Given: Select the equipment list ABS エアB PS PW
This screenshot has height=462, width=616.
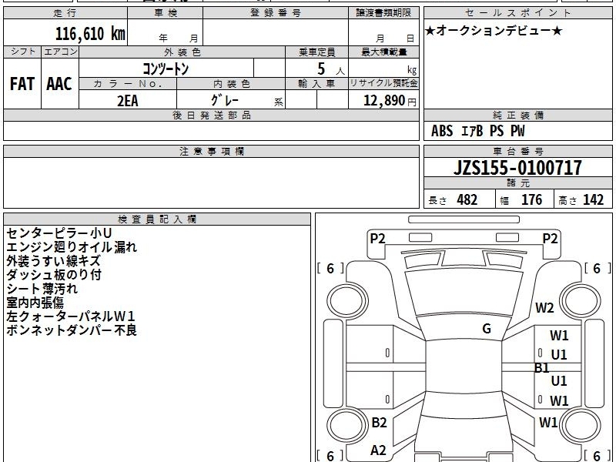Looking at the screenshot, I should [x=477, y=131].
